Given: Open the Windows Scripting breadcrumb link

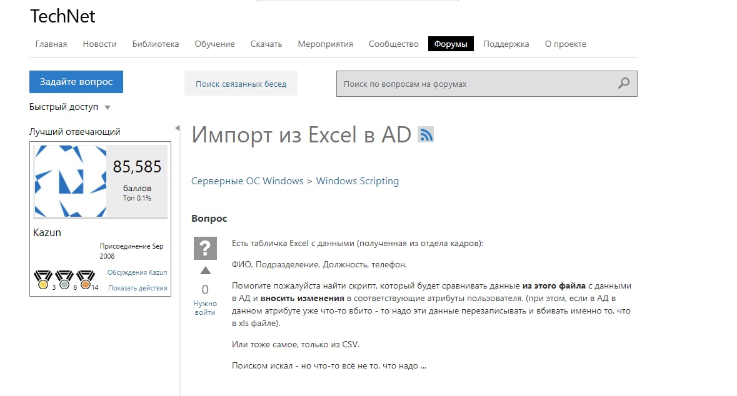Looking at the screenshot, I should coord(357,181).
